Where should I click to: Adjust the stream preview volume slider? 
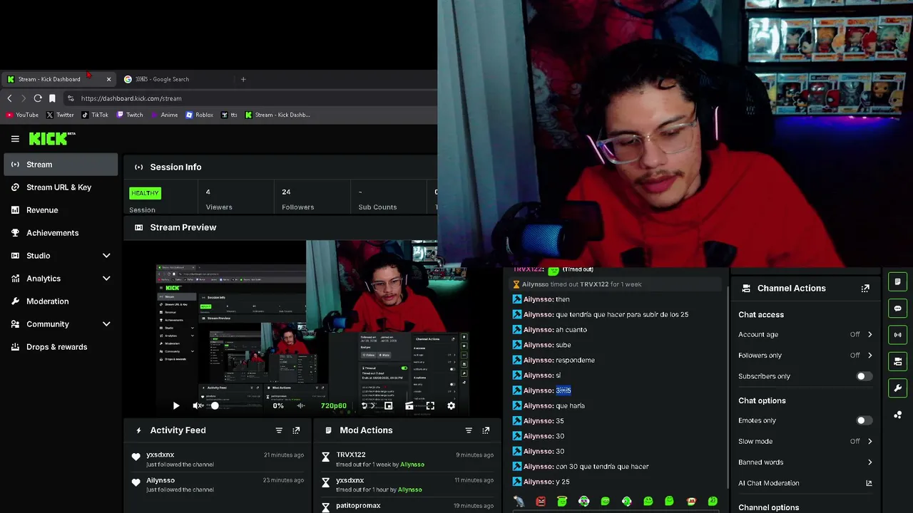(x=215, y=406)
